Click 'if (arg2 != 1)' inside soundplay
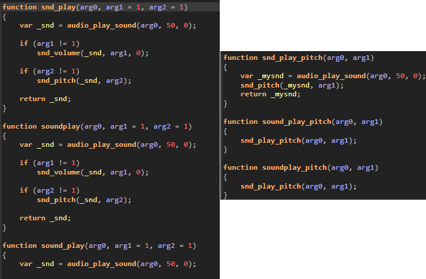 [x=49, y=190]
